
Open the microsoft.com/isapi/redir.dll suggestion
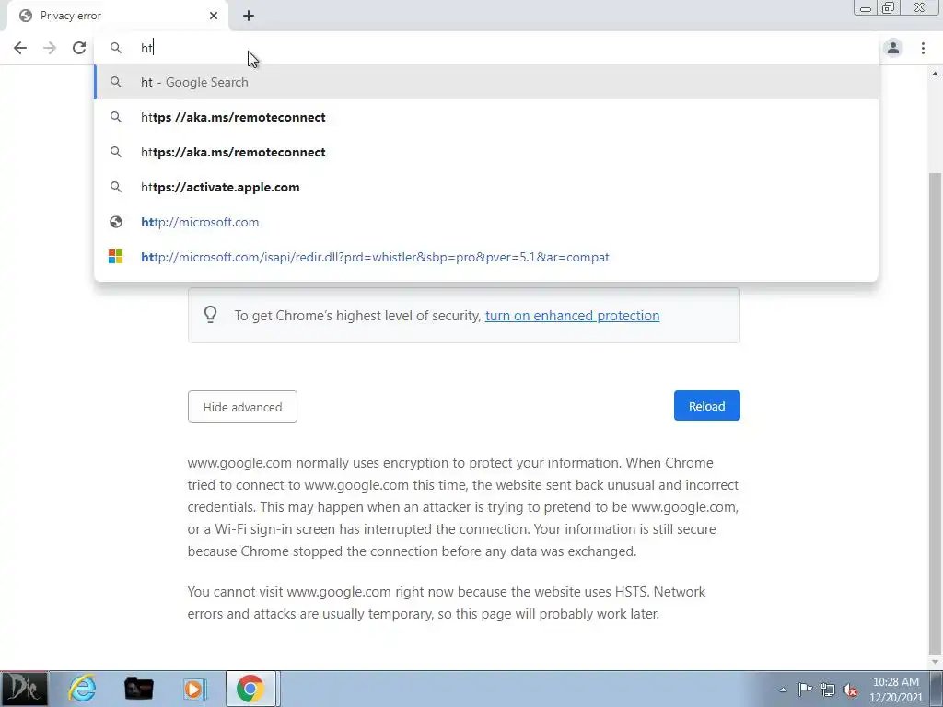click(x=486, y=257)
